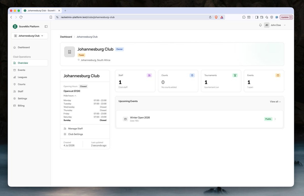Open the Tournaments stats card
This screenshot has width=304, height=196.
221,81
